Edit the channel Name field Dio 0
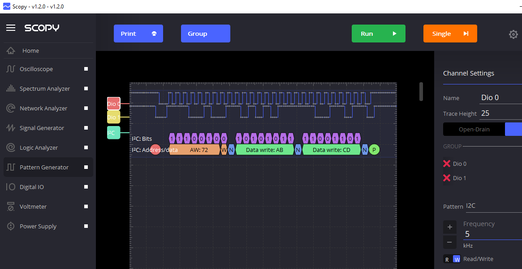The height and width of the screenshot is (269, 522). pyautogui.click(x=500, y=98)
